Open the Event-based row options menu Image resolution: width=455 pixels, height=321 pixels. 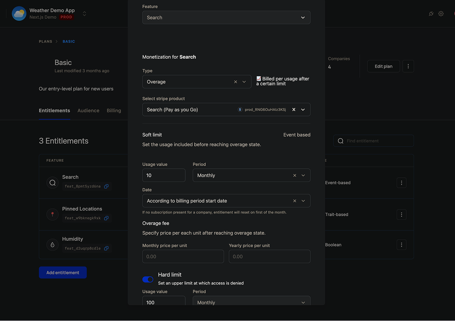401,183
